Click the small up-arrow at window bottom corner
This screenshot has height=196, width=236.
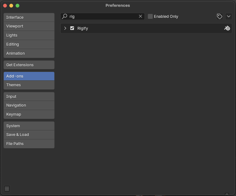(x=227, y=194)
